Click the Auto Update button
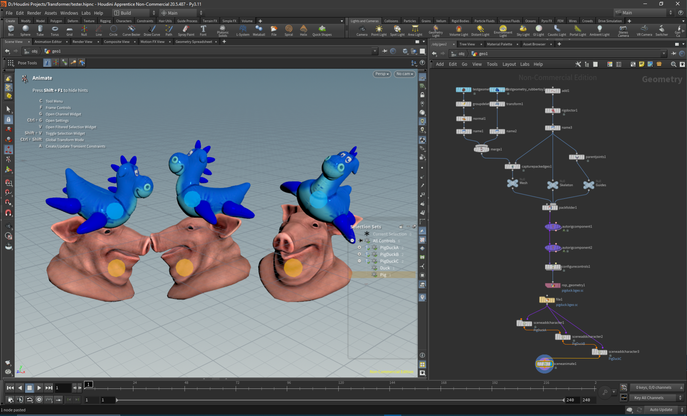 coord(661,410)
